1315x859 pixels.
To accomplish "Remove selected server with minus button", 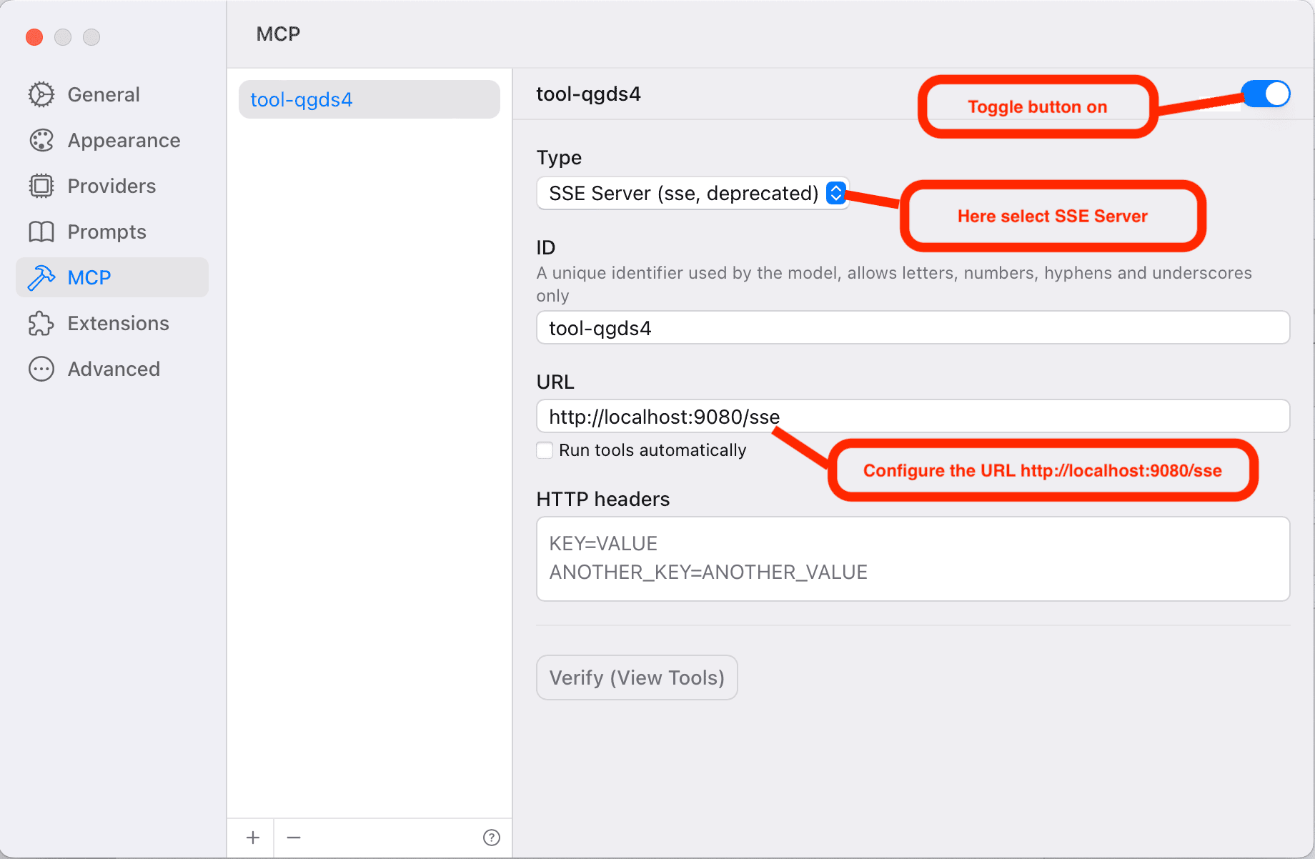I will (x=294, y=838).
